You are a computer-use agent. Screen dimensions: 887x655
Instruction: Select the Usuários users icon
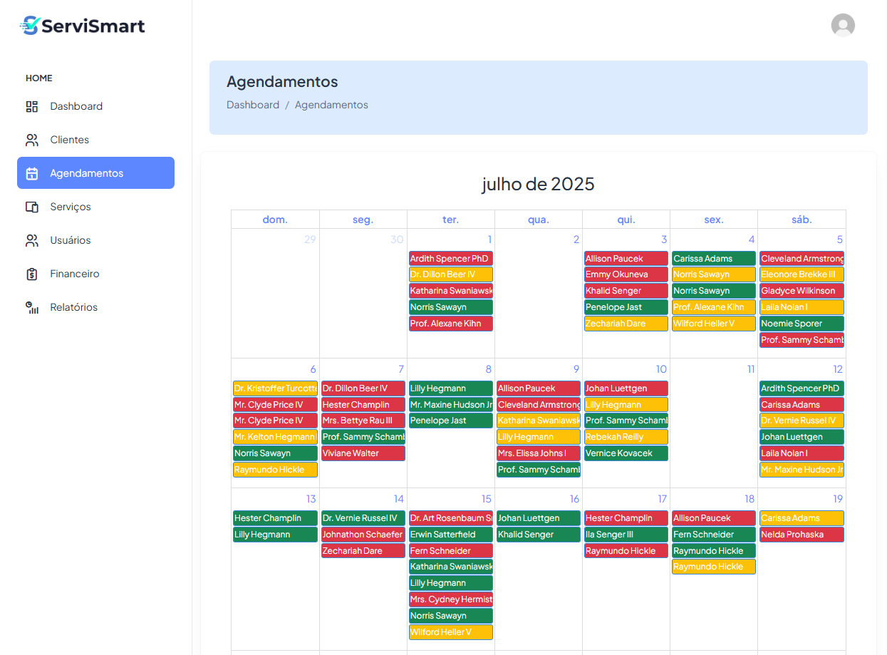click(31, 240)
